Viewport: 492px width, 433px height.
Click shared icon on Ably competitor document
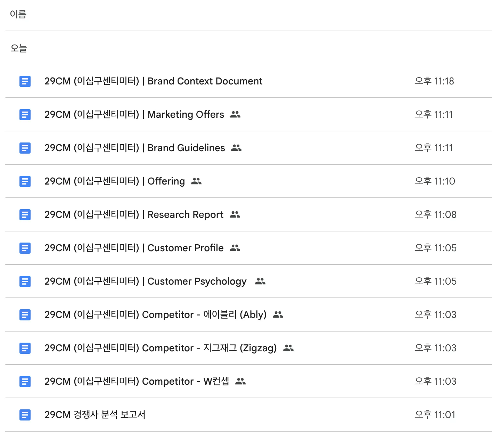coord(278,315)
